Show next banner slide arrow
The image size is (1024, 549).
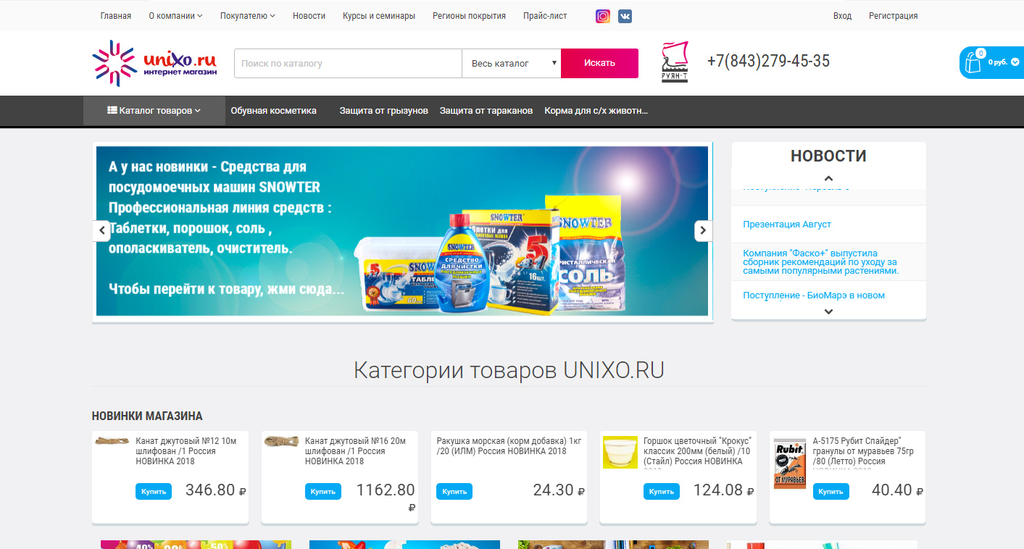point(703,230)
